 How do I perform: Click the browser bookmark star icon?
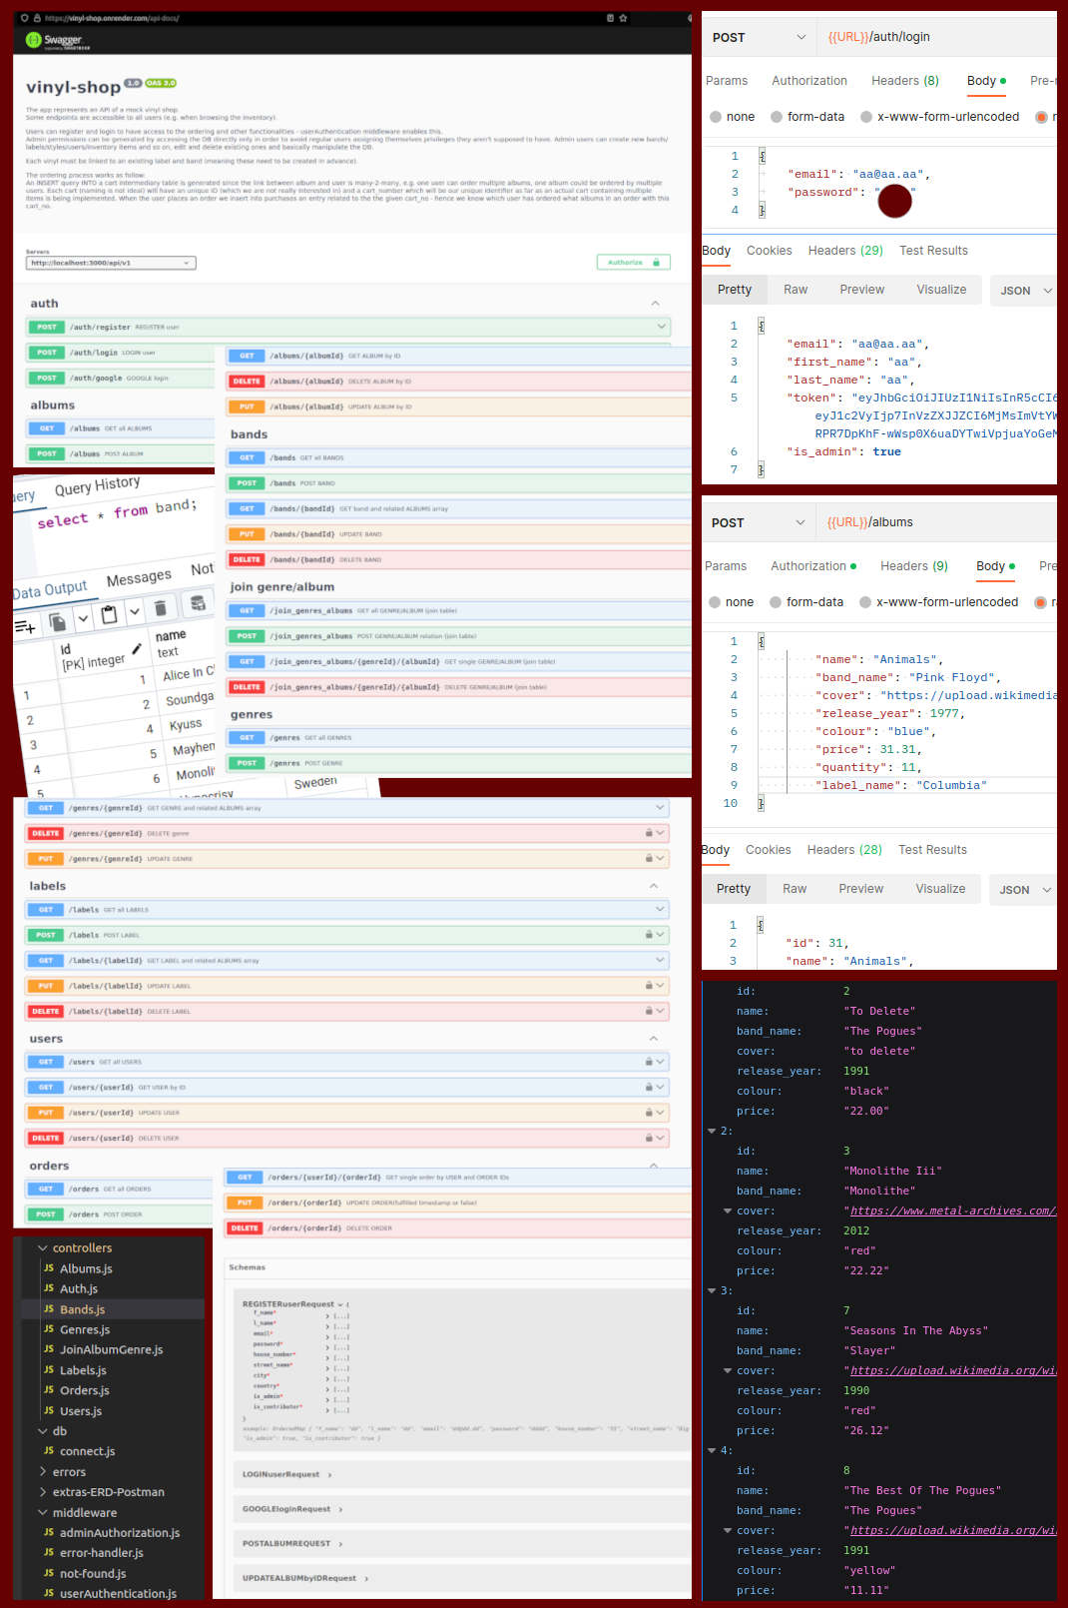pyautogui.click(x=624, y=18)
